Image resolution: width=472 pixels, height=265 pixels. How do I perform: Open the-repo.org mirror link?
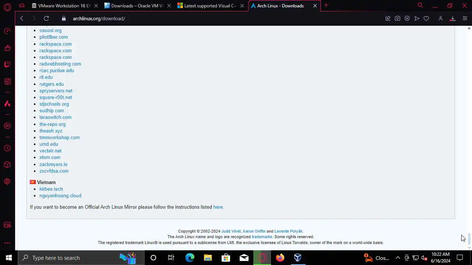(x=52, y=124)
